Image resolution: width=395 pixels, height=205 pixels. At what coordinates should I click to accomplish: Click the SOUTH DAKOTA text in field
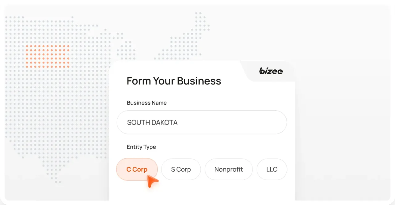click(x=152, y=122)
